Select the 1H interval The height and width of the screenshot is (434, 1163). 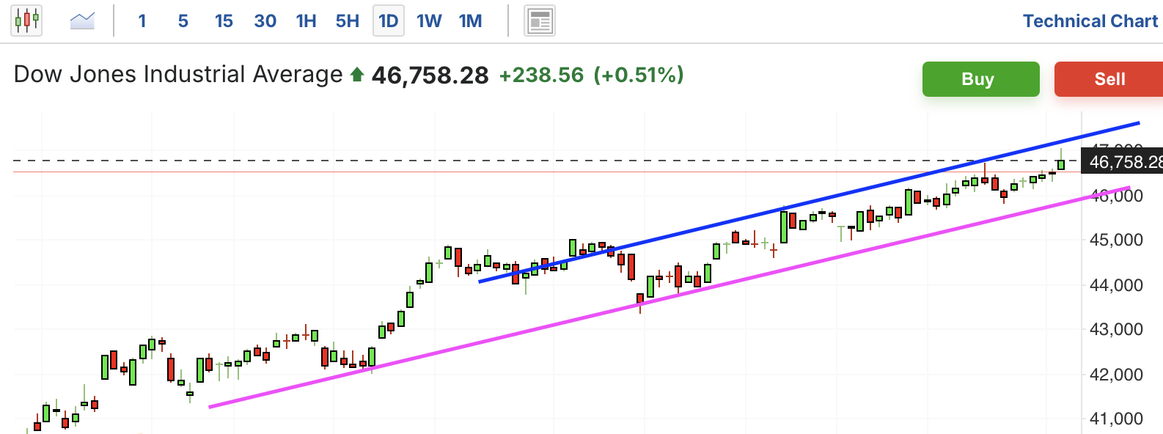click(306, 21)
